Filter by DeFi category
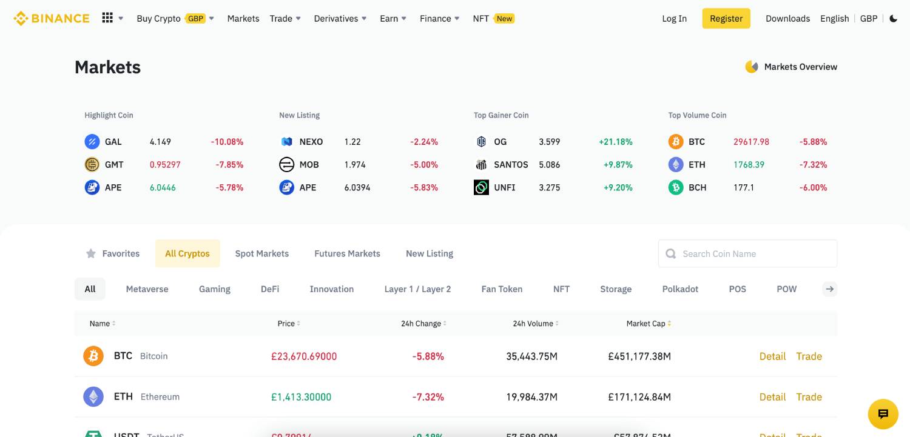910x437 pixels. (270, 289)
